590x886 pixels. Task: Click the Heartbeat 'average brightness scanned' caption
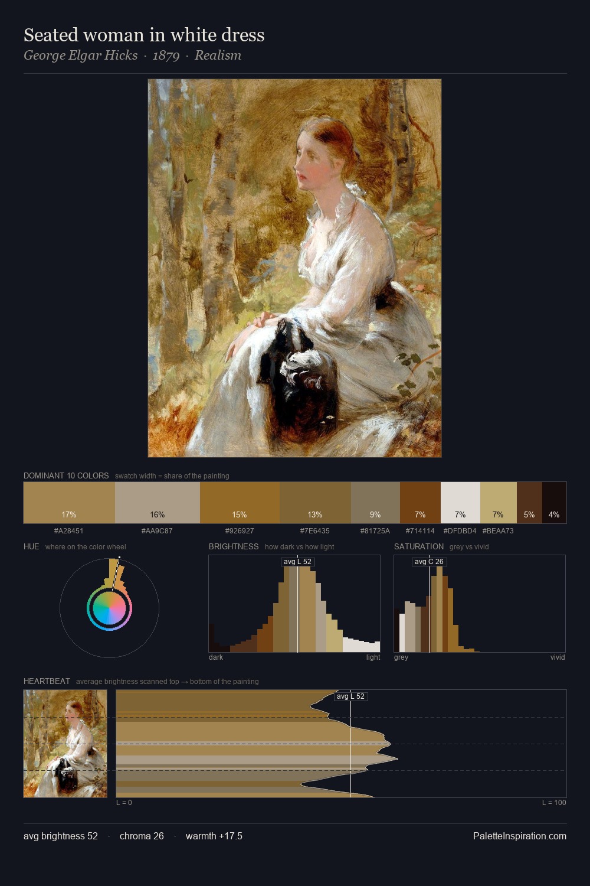pos(168,682)
